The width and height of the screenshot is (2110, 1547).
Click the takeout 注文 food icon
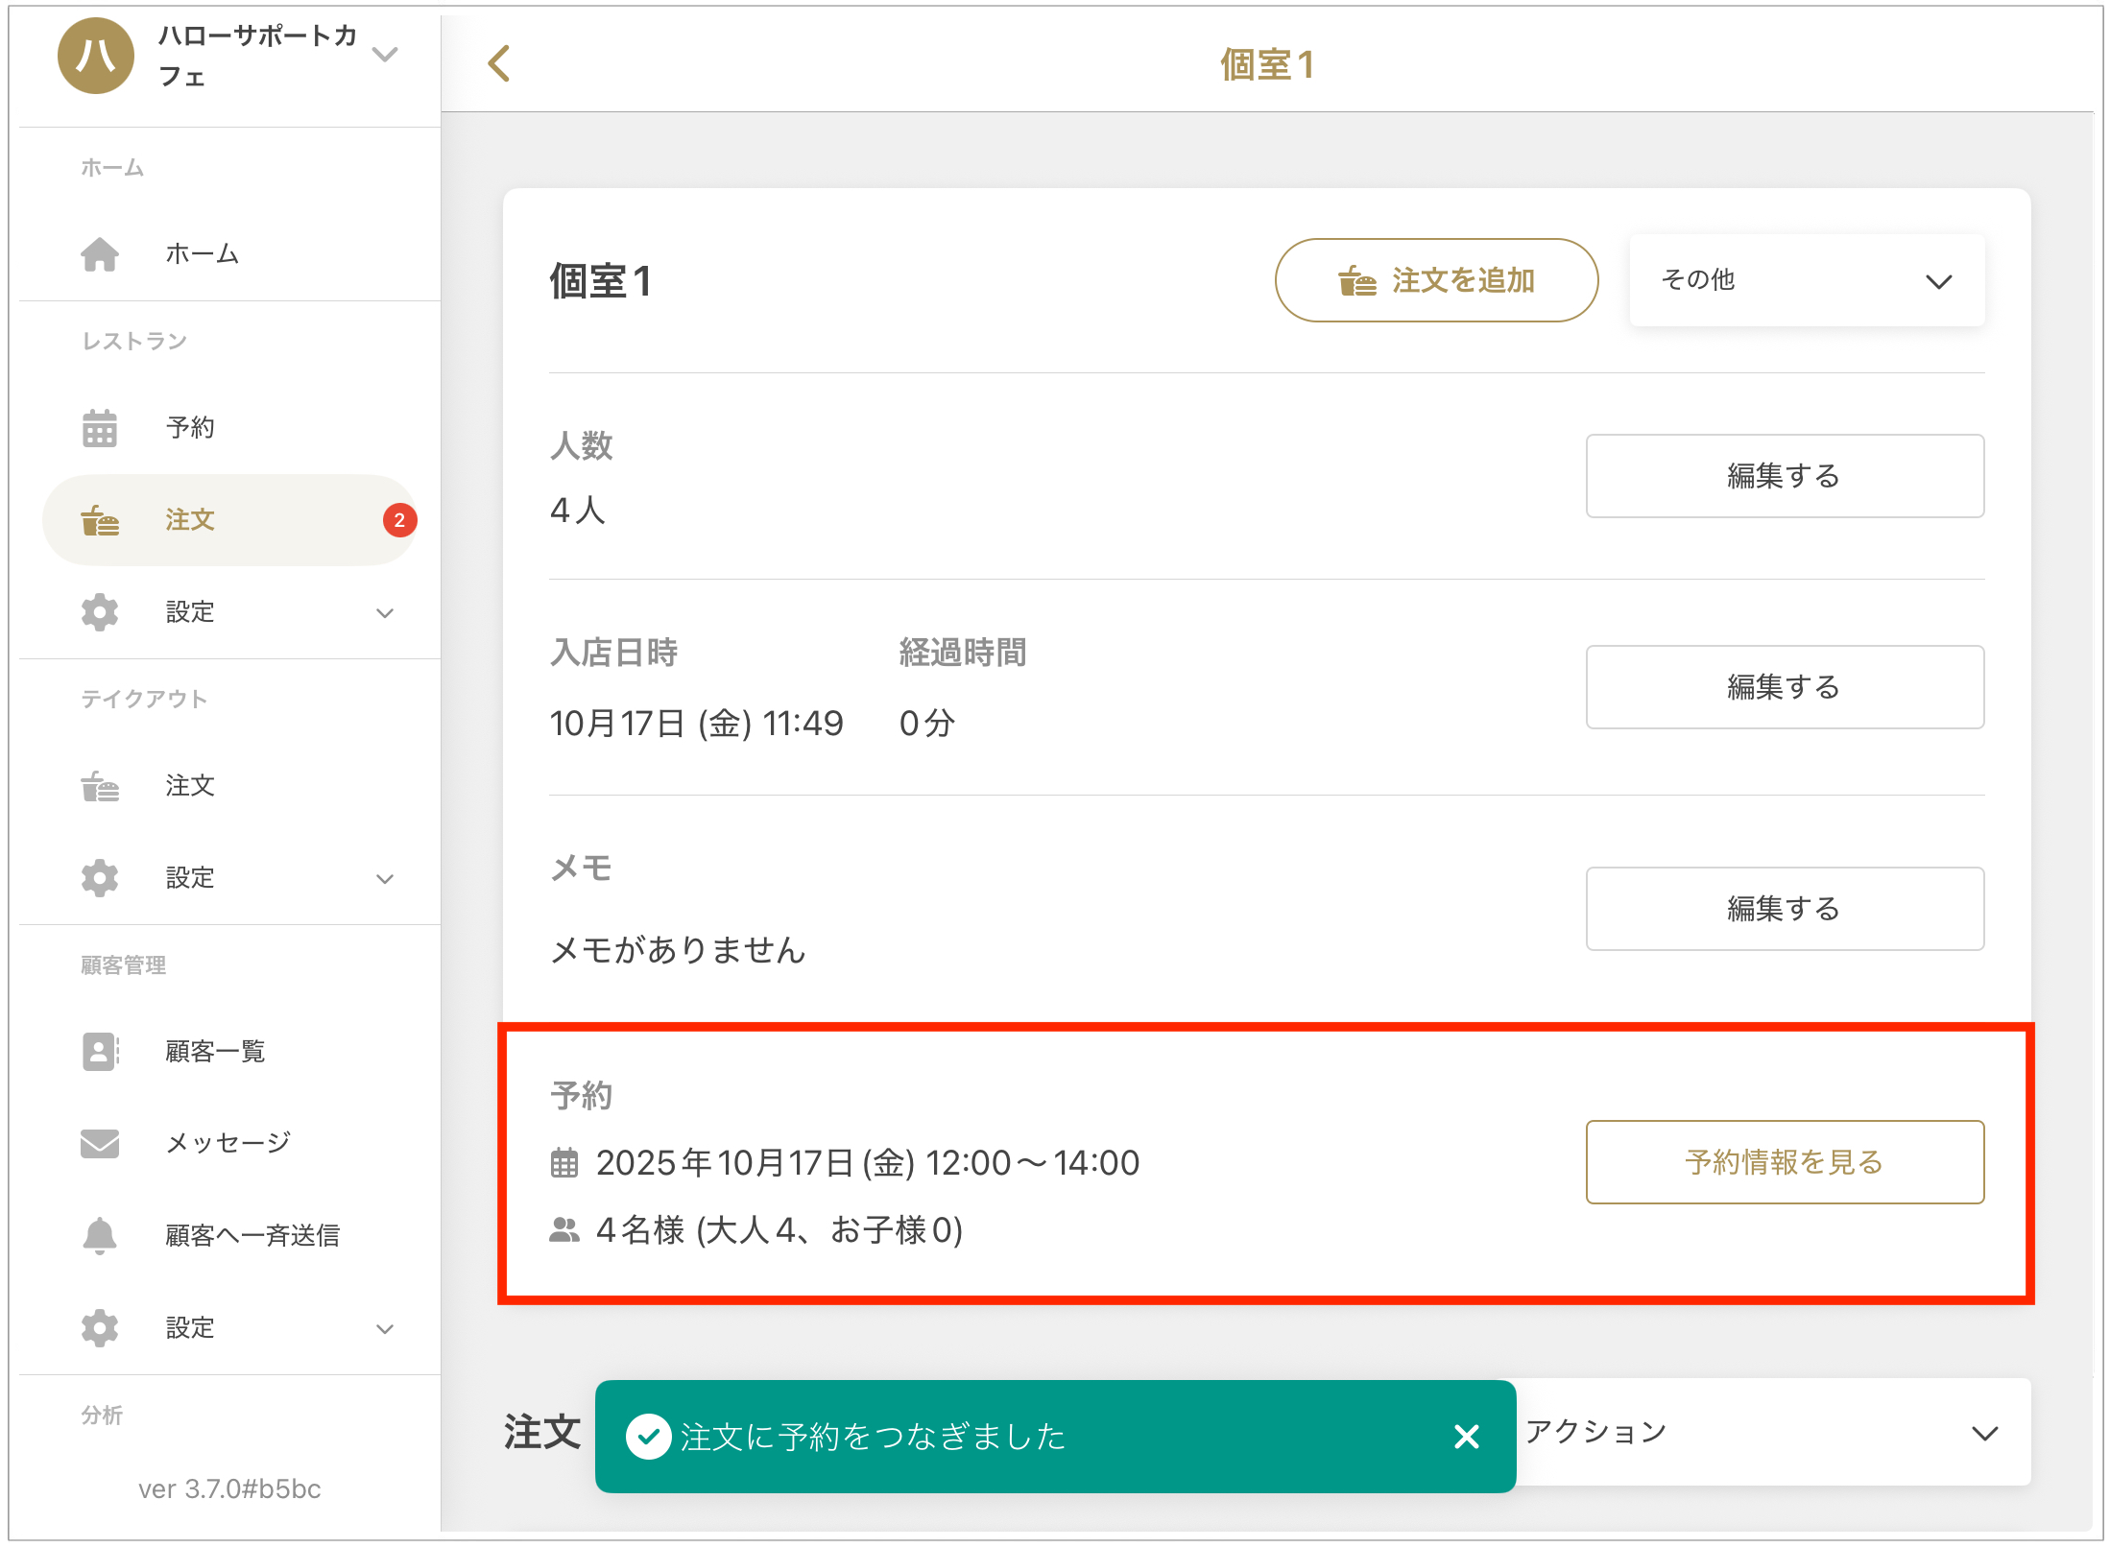(x=100, y=786)
